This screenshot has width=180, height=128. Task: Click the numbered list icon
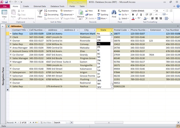171,11
